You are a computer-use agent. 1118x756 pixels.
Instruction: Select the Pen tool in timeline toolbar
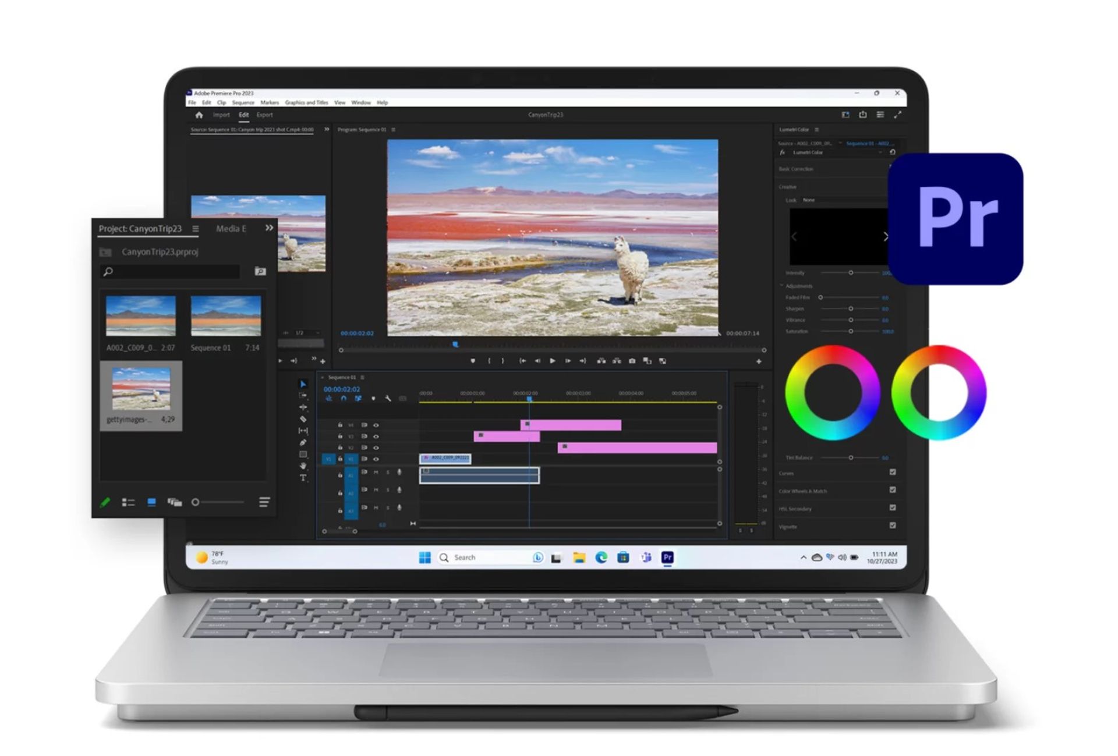pyautogui.click(x=303, y=442)
